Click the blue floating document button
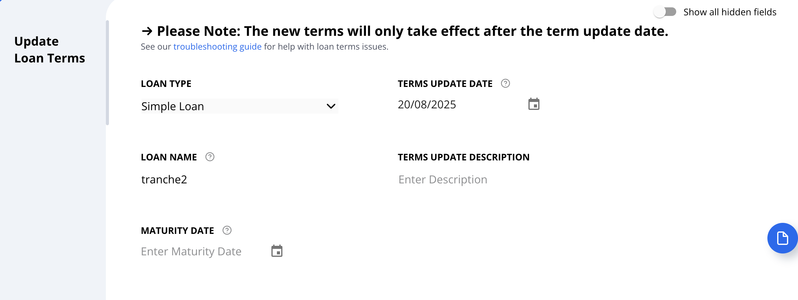This screenshot has width=798, height=300. [x=782, y=238]
